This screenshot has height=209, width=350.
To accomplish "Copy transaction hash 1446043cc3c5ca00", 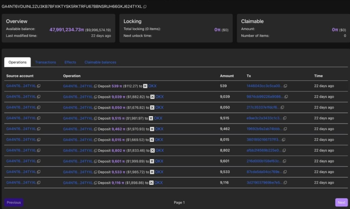I will pyautogui.click(x=285, y=86).
